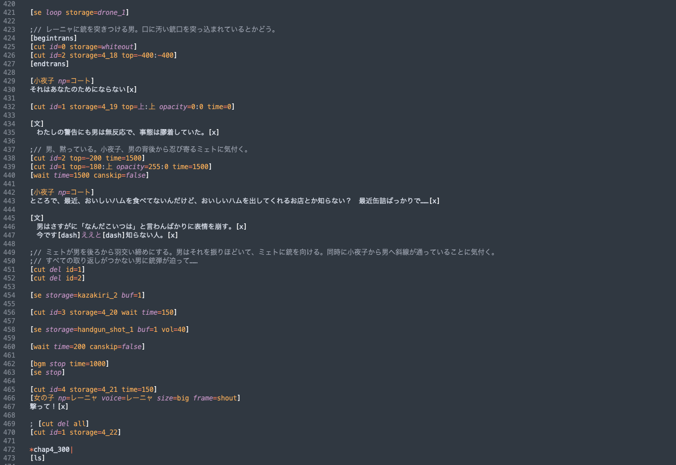Click the commented-out cut del all line
Viewport: 676px width, 465px height.
[59, 424]
